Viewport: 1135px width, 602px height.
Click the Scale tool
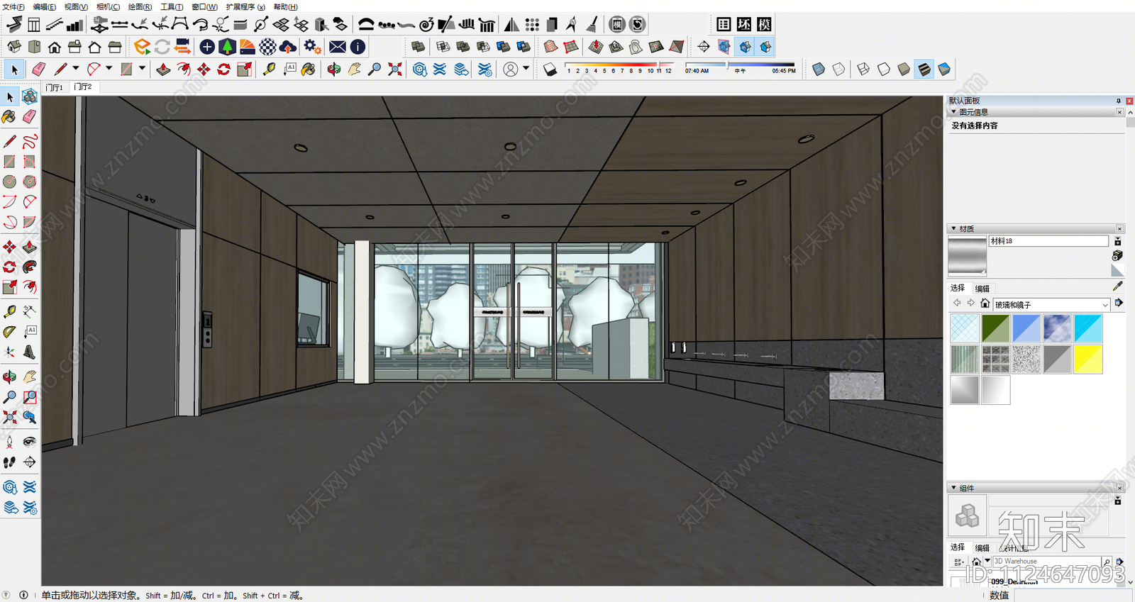(x=245, y=69)
